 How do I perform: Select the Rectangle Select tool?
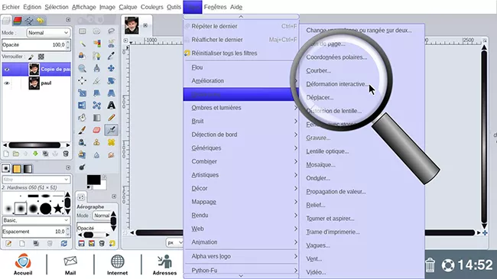[x=83, y=31]
